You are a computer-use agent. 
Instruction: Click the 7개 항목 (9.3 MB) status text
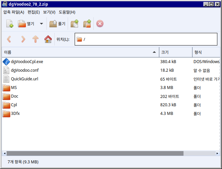point(23,162)
